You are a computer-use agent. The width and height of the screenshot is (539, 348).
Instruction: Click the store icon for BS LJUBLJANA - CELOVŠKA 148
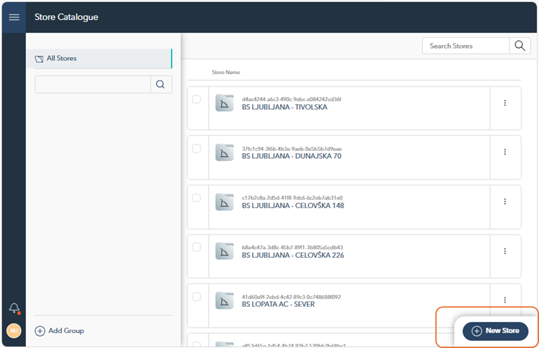225,202
